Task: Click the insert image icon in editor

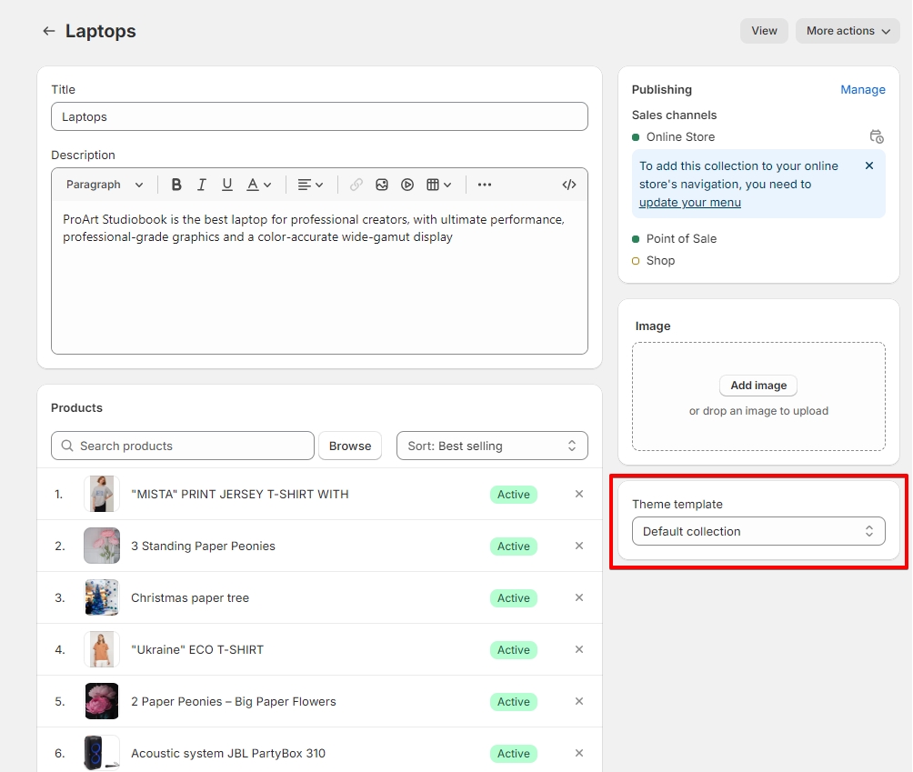Action: [x=382, y=185]
